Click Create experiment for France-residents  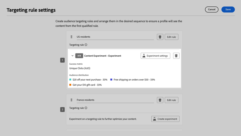coord(165,119)
